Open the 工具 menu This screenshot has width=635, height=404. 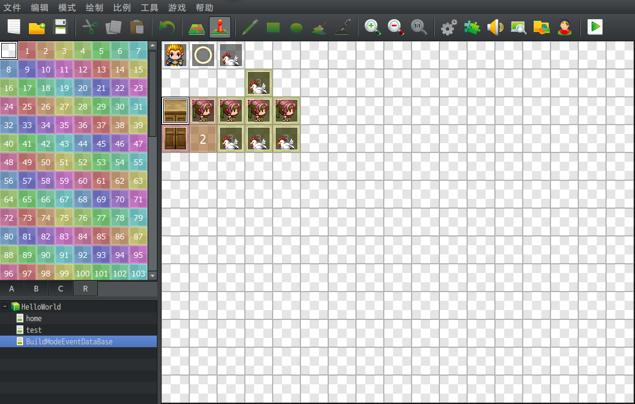tap(150, 8)
